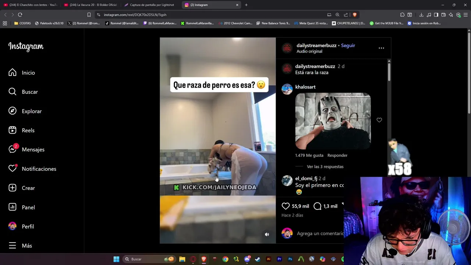Click the Brave Shields lion icon
This screenshot has width=471, height=265.
click(355, 15)
